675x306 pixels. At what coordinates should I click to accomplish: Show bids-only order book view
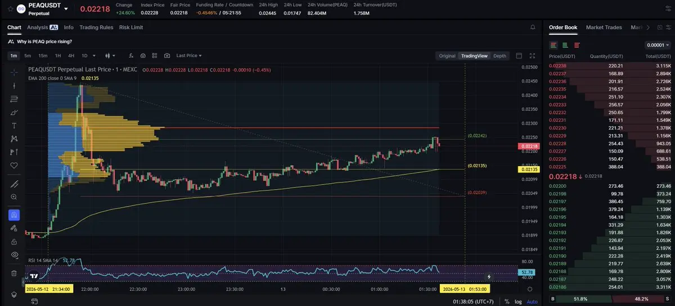(565, 45)
